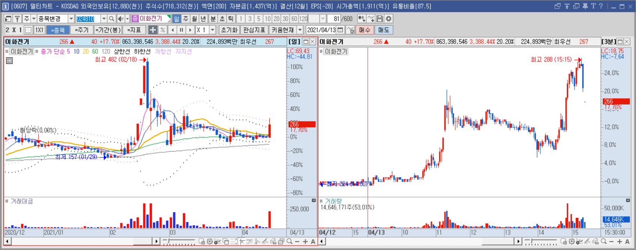Viewport: 636px width, 250px height.
Task: Select interval 30 in the interval row
Action: pyautogui.click(x=285, y=19)
